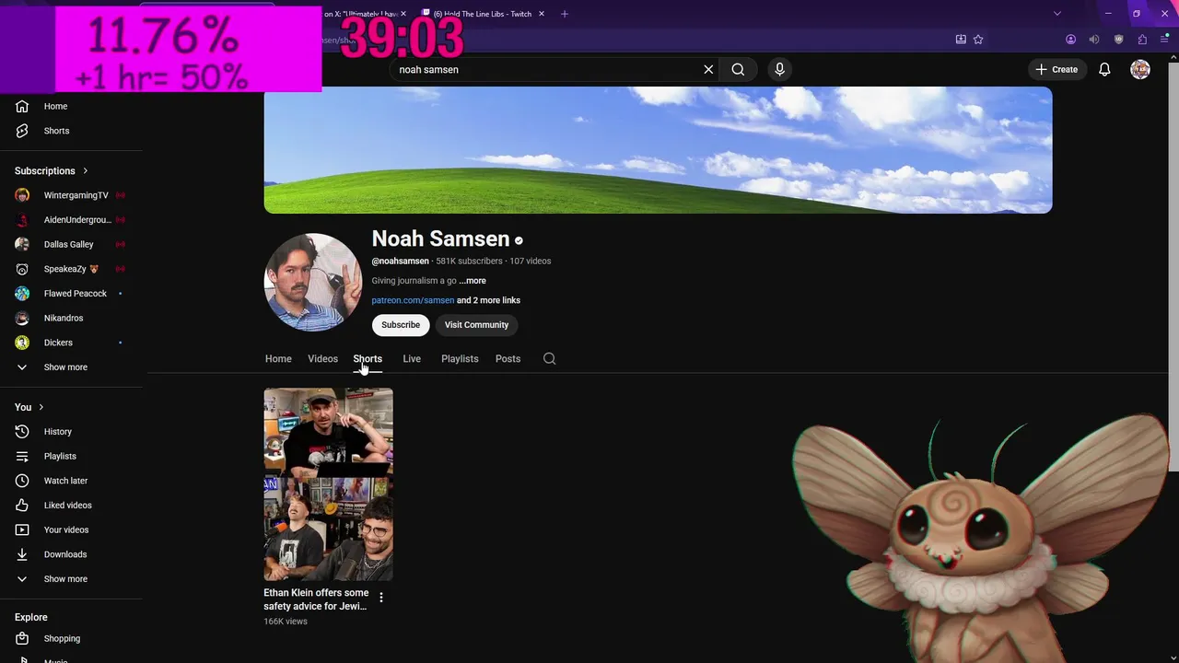The height and width of the screenshot is (663, 1179).
Task: Open the browser hamburger menu
Action: (x=1164, y=40)
